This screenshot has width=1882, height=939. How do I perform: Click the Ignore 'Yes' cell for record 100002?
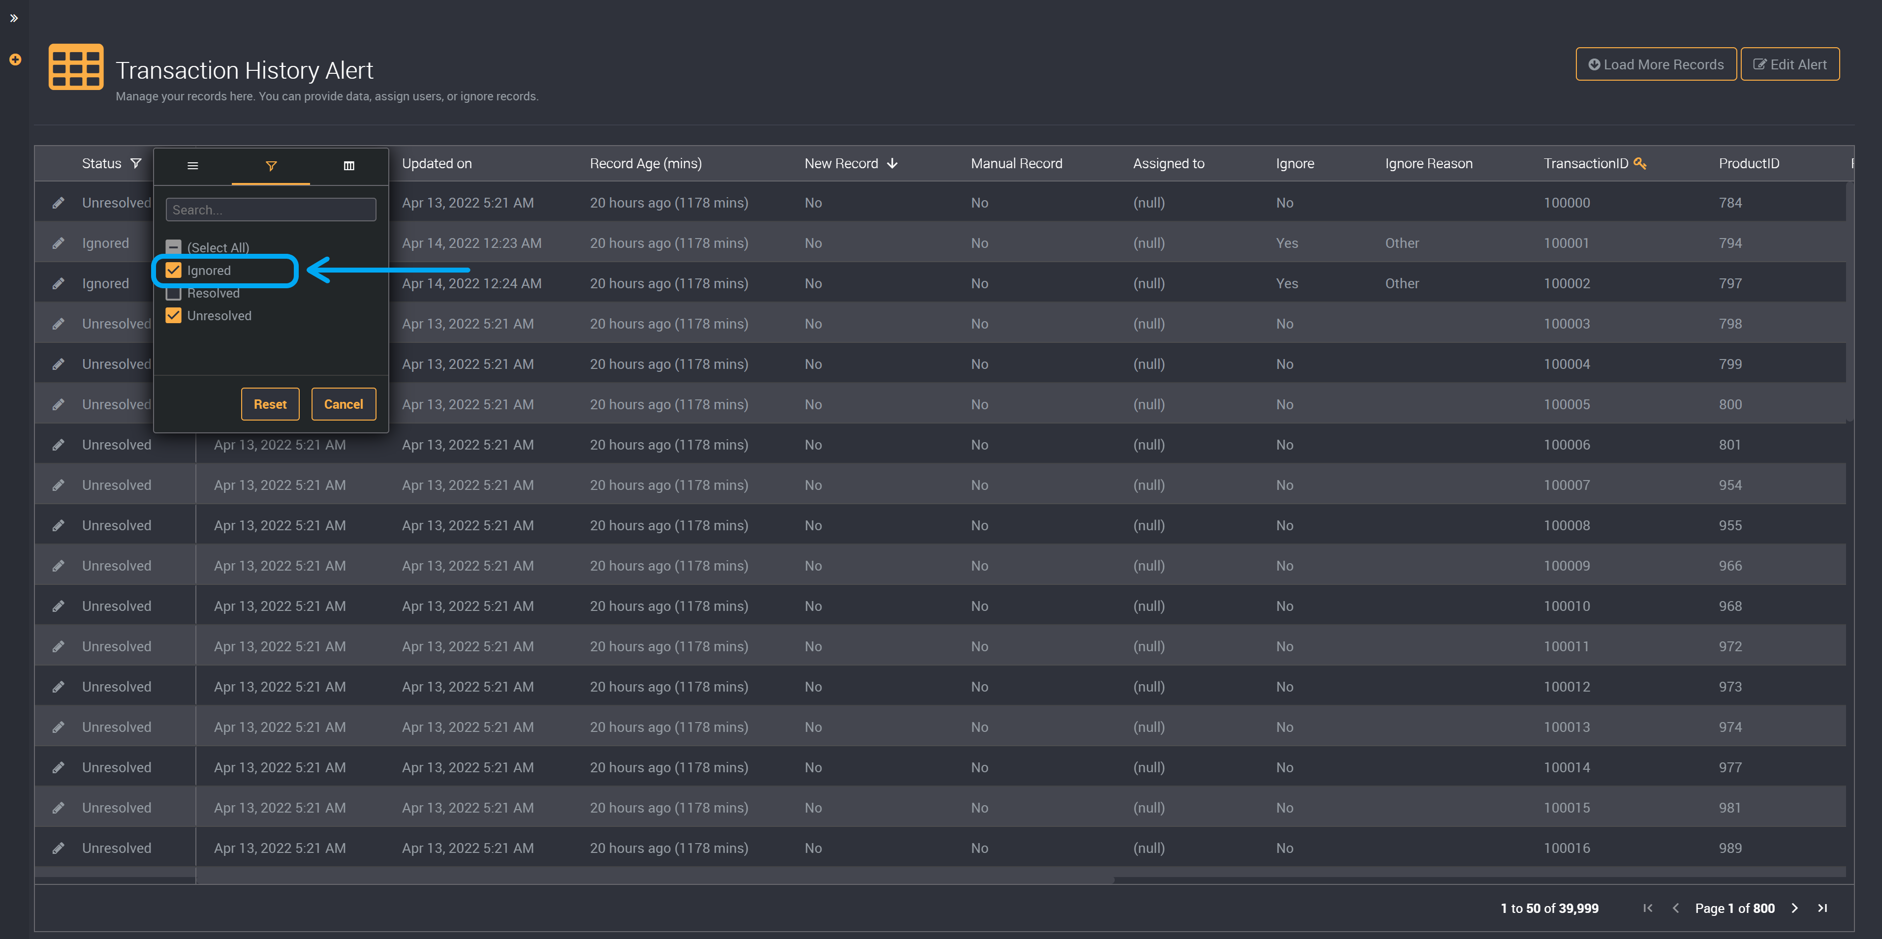[x=1286, y=283]
